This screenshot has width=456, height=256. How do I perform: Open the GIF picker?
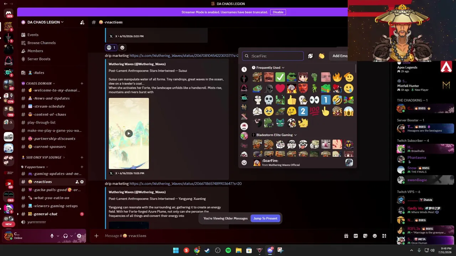pyautogui.click(x=356, y=236)
